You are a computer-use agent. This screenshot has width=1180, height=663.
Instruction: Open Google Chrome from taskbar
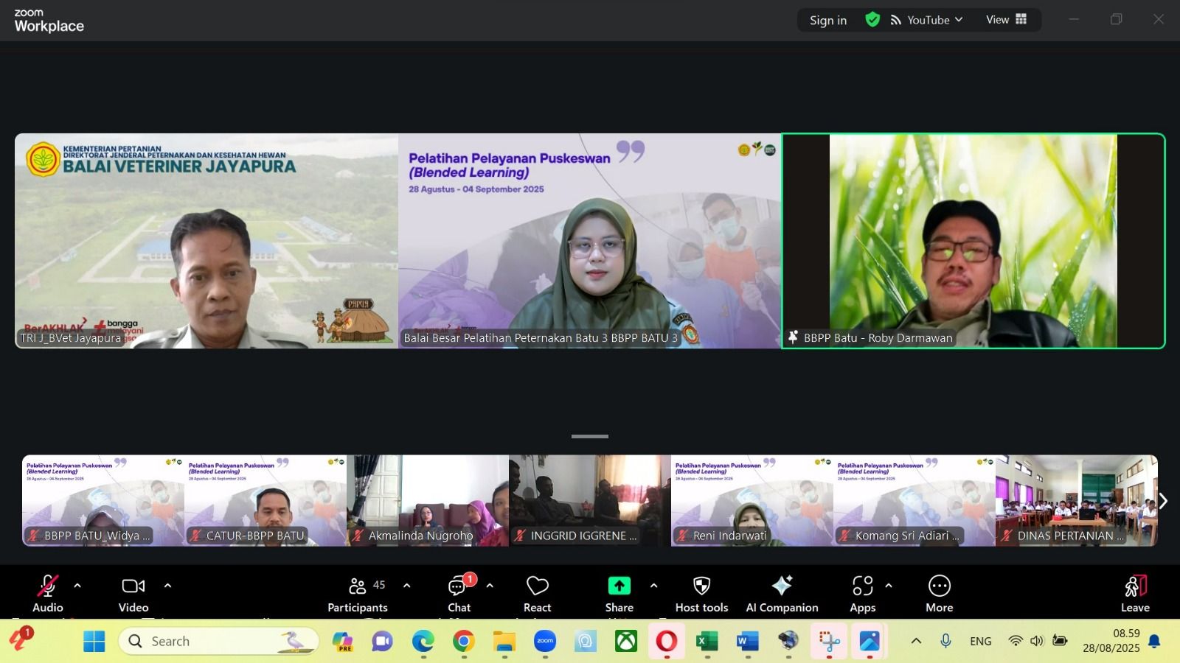[464, 641]
